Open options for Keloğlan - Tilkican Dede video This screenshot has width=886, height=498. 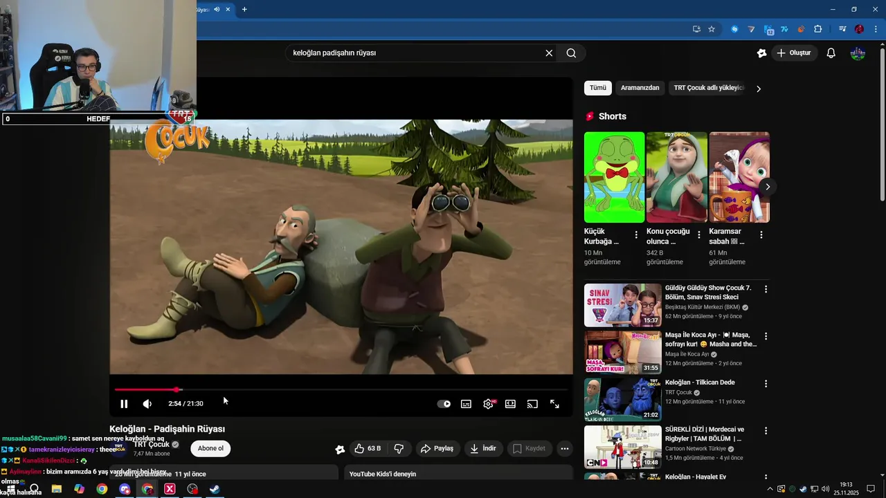click(766, 383)
